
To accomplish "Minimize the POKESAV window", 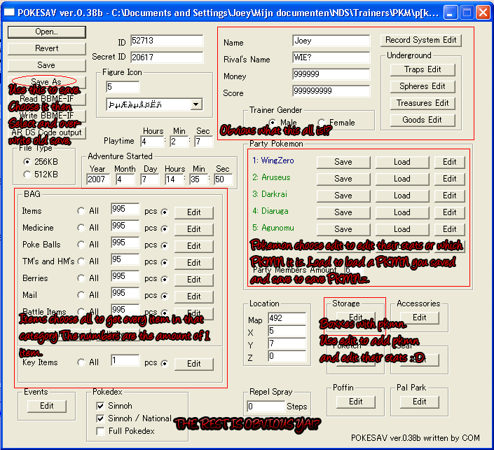I will click(x=451, y=13).
